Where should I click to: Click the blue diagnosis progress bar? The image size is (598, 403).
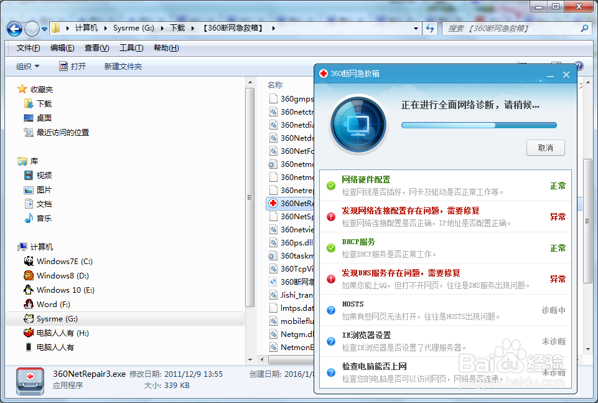coord(479,125)
